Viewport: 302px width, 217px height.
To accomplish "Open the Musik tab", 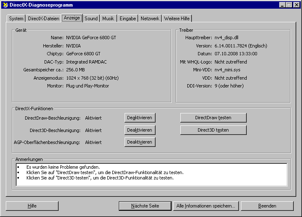I will (x=108, y=19).
